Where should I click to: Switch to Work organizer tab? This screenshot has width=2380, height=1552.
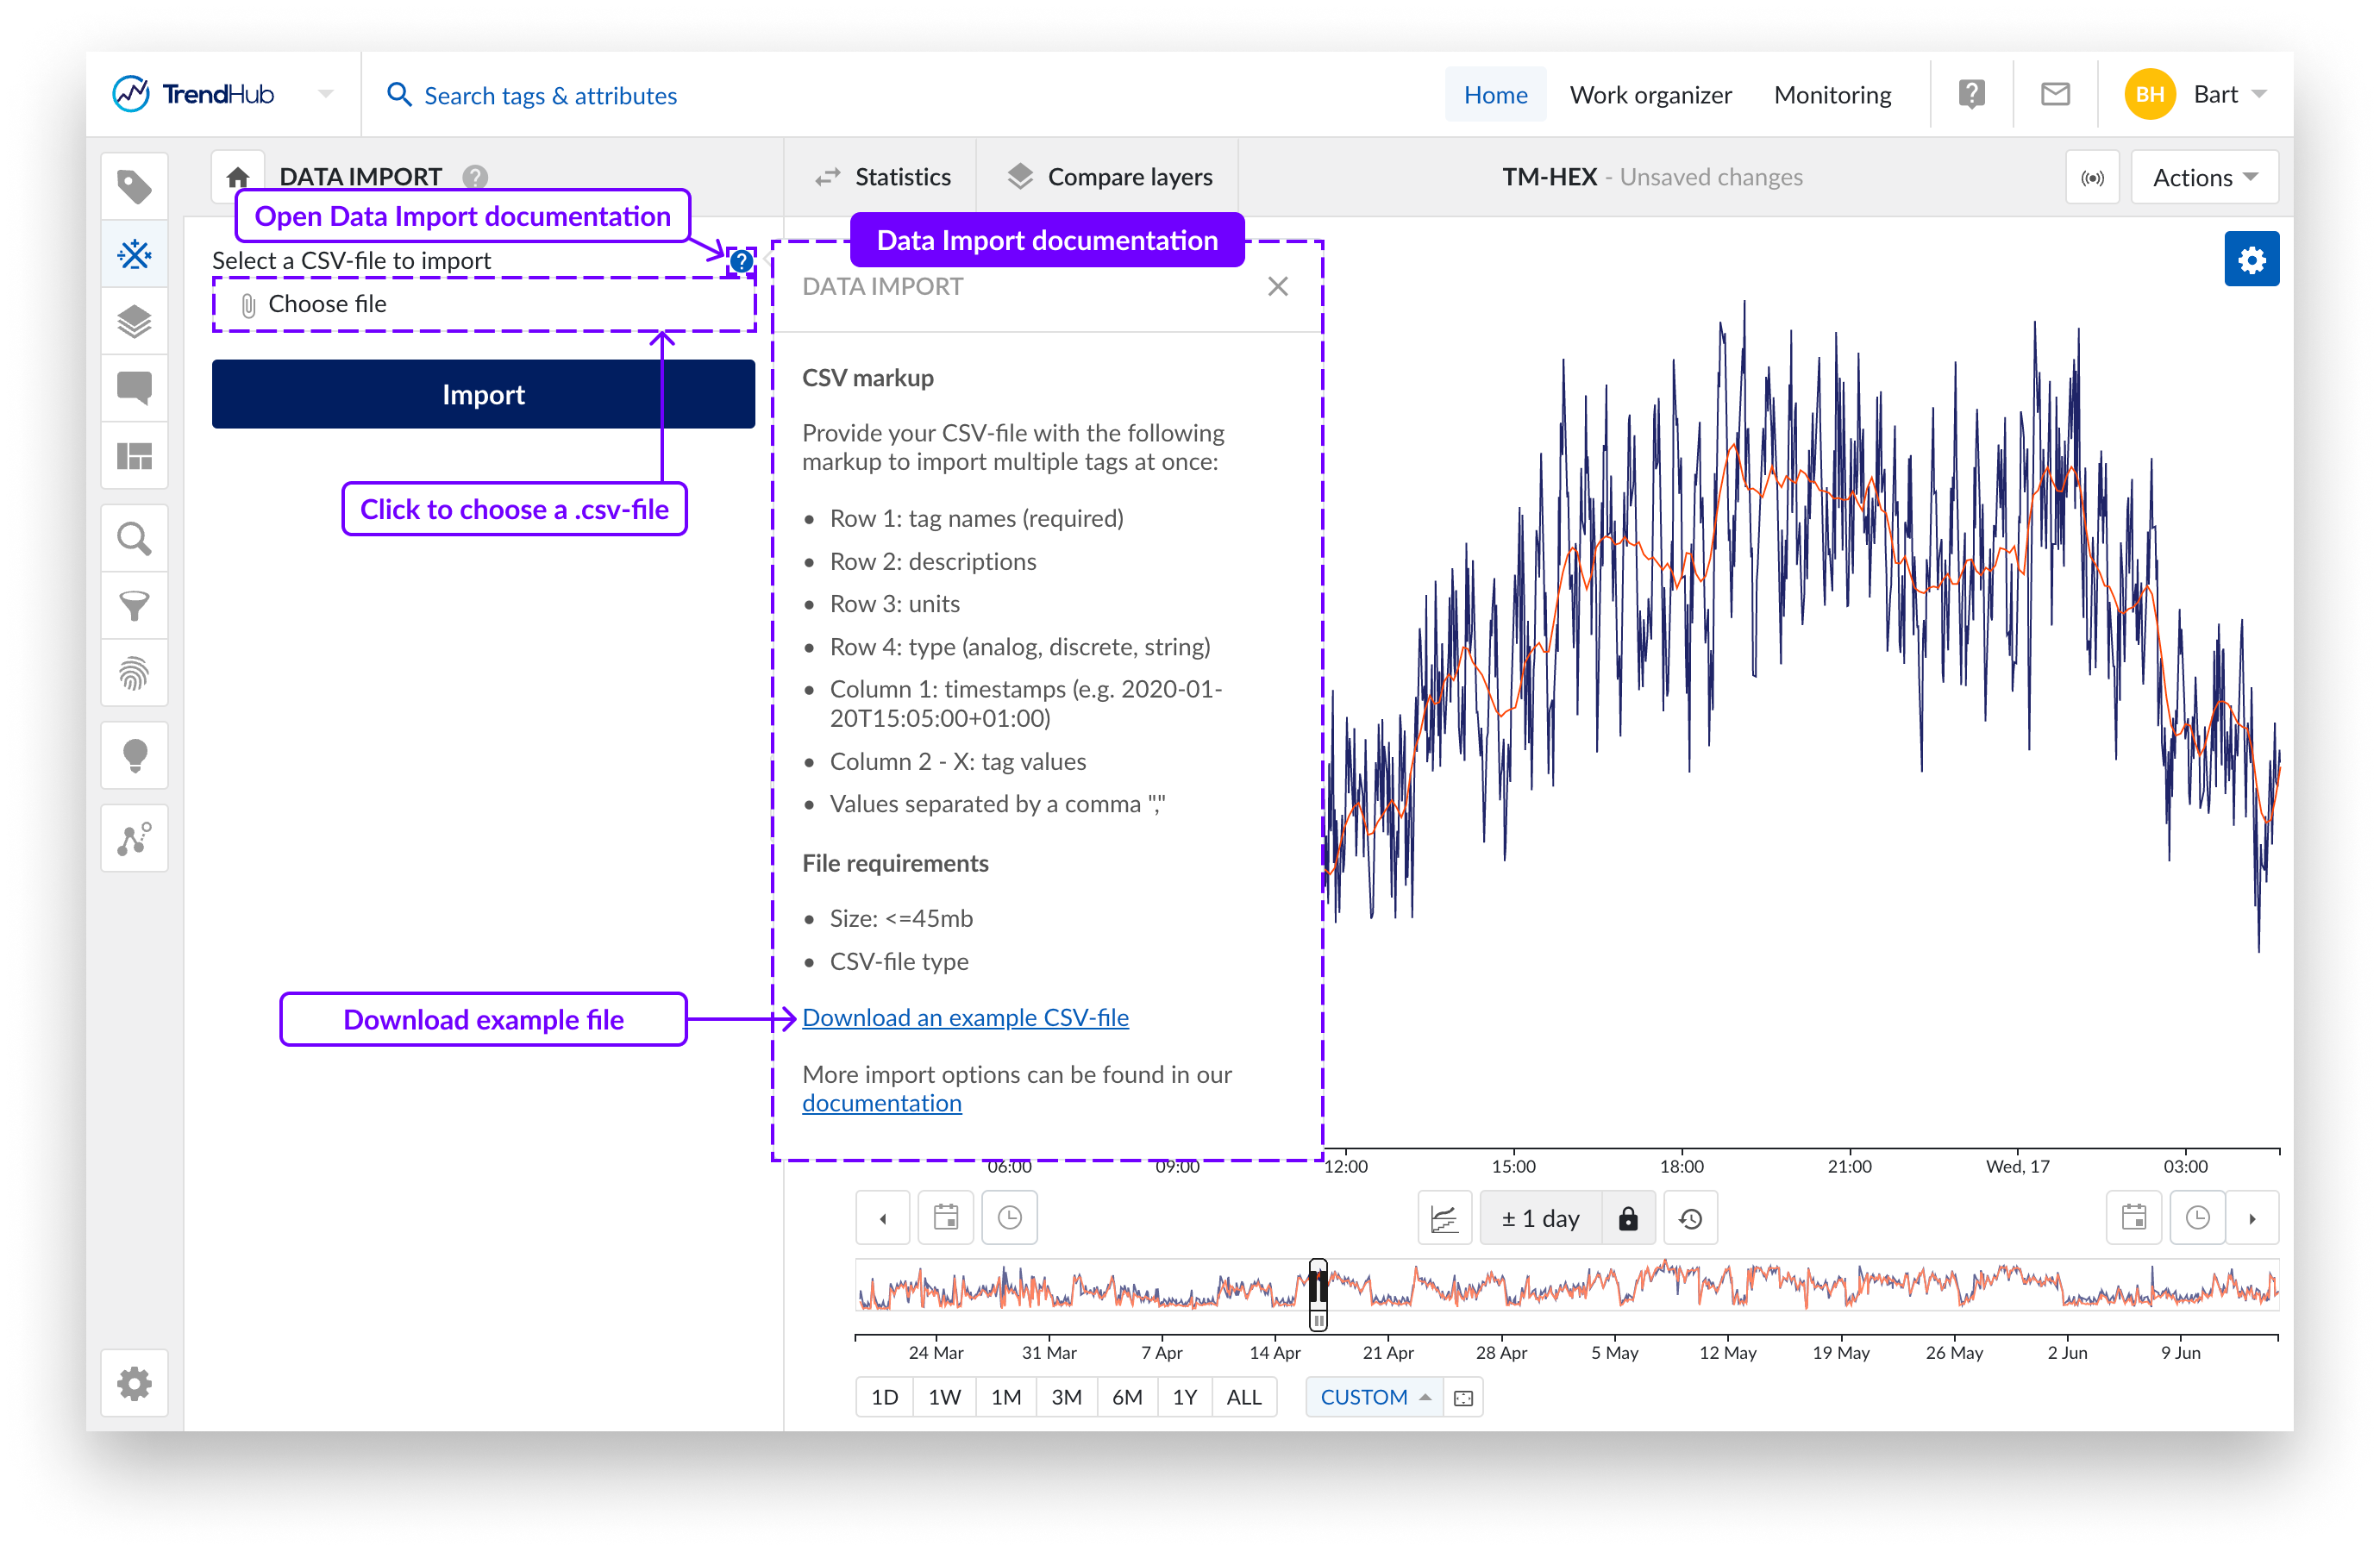pyautogui.click(x=1650, y=95)
